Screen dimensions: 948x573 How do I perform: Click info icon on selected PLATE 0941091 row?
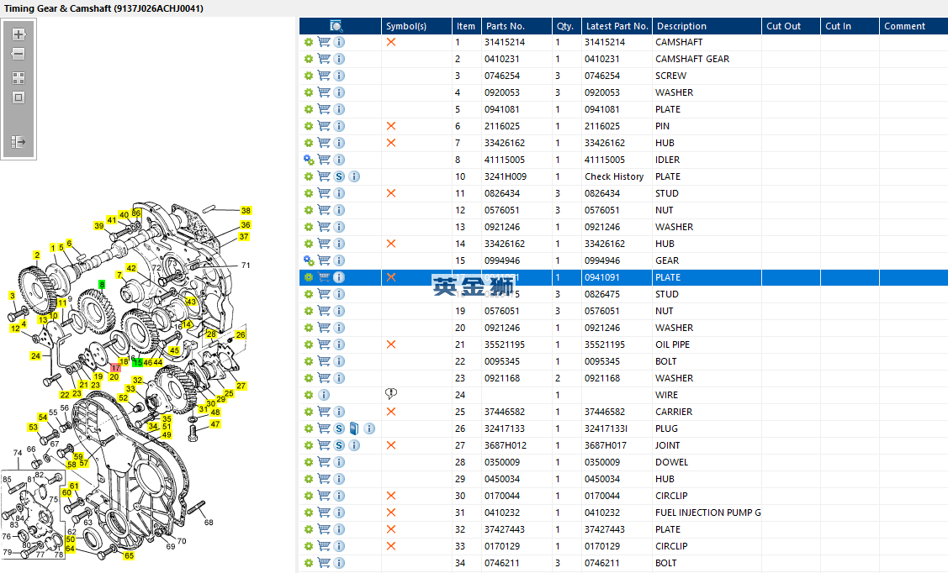click(339, 277)
